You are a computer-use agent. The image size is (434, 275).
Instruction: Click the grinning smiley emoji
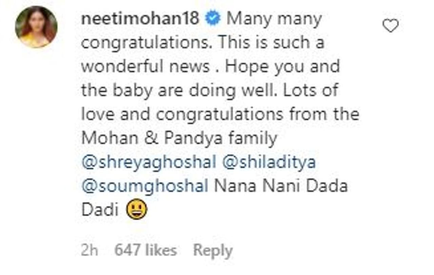click(136, 209)
